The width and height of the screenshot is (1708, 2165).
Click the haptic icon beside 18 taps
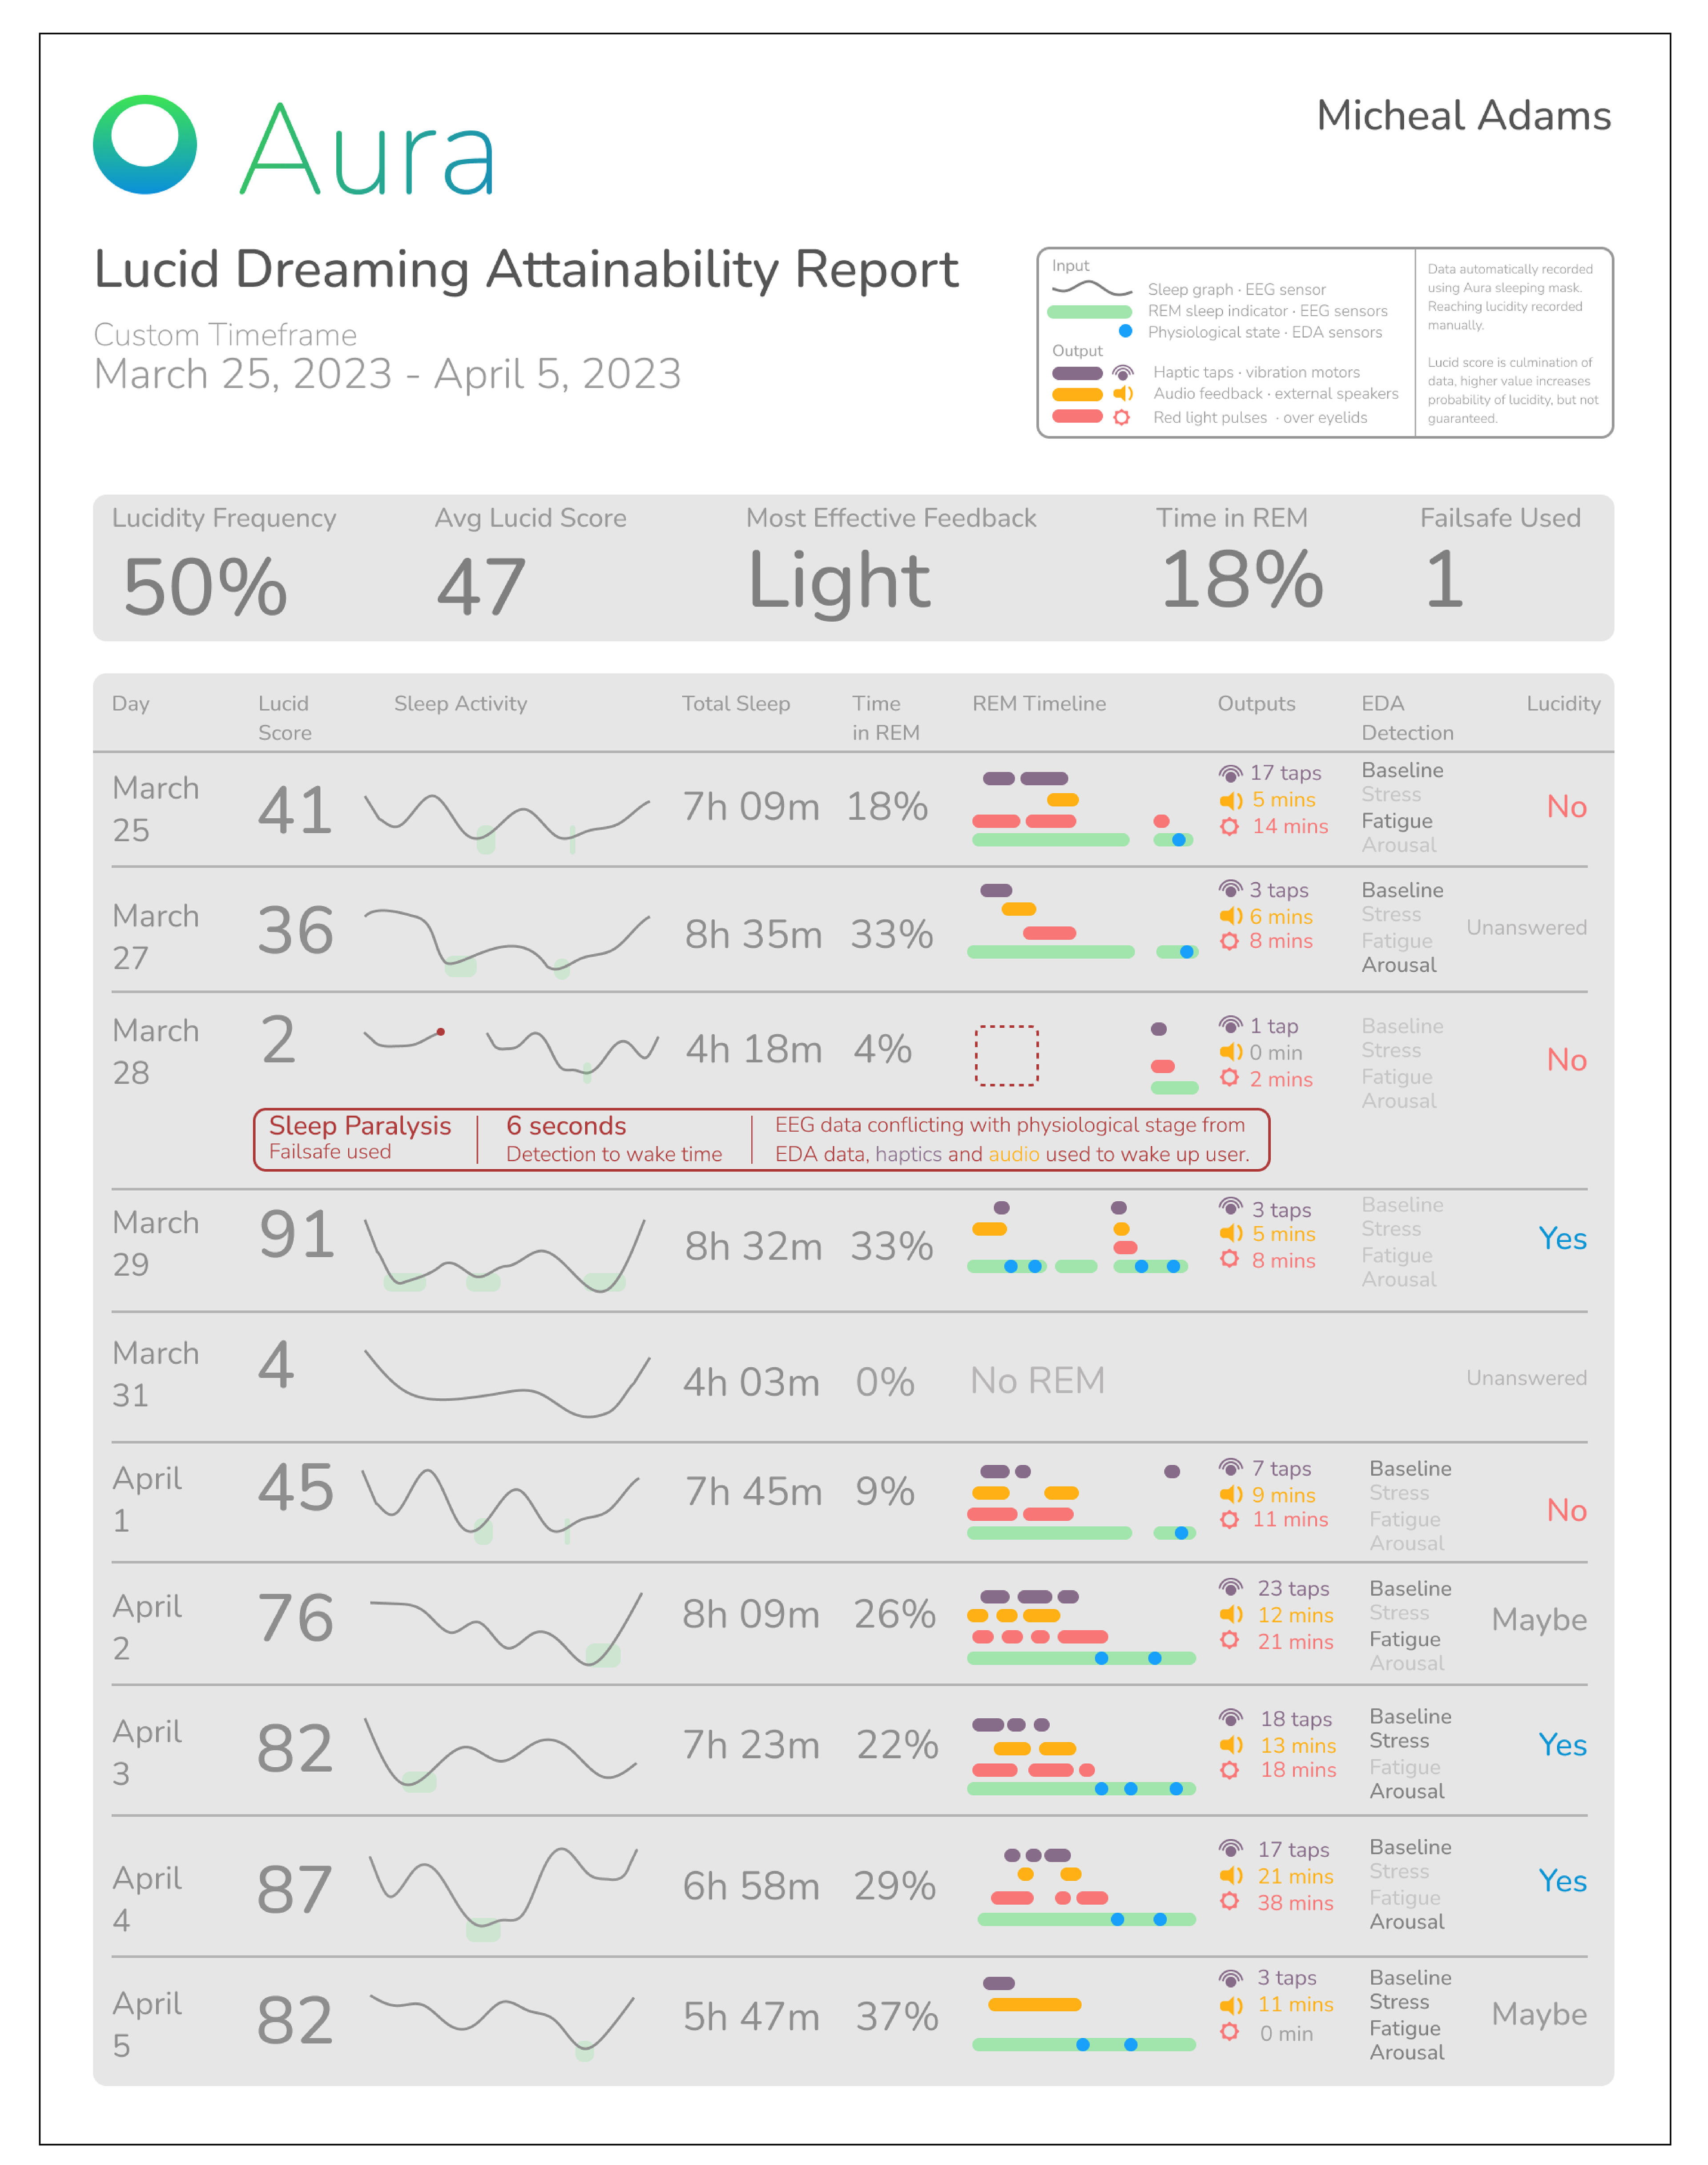(x=1231, y=1718)
